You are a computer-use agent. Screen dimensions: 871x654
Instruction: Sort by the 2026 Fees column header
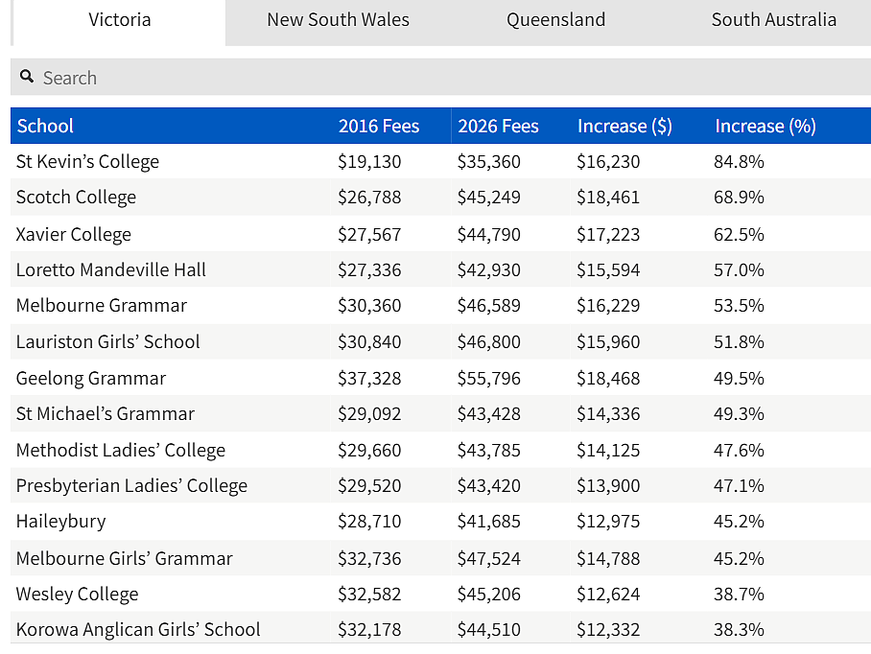[x=498, y=126]
